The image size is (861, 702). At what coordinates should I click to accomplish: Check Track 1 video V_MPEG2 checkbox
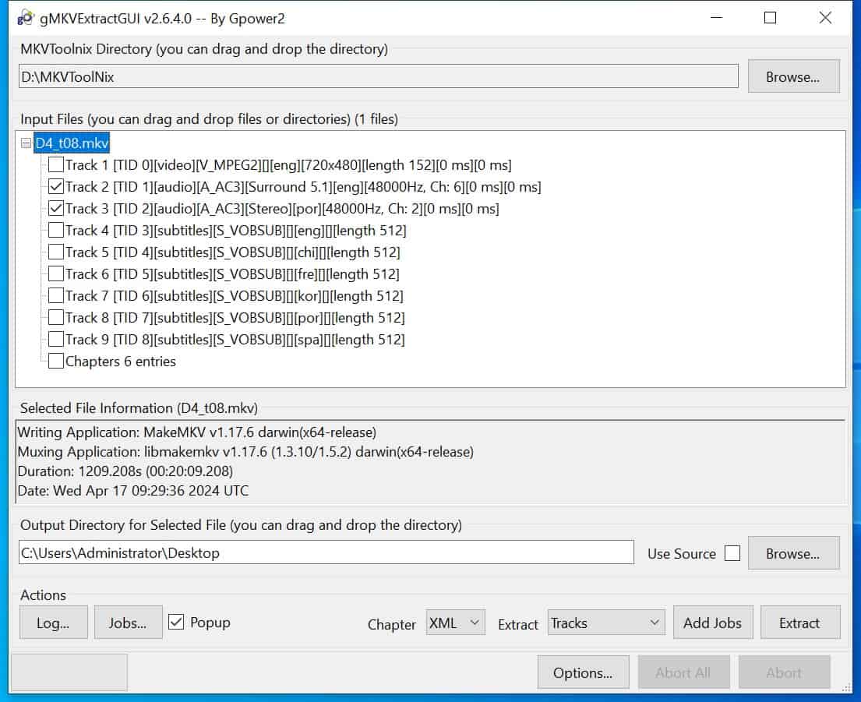click(x=56, y=165)
